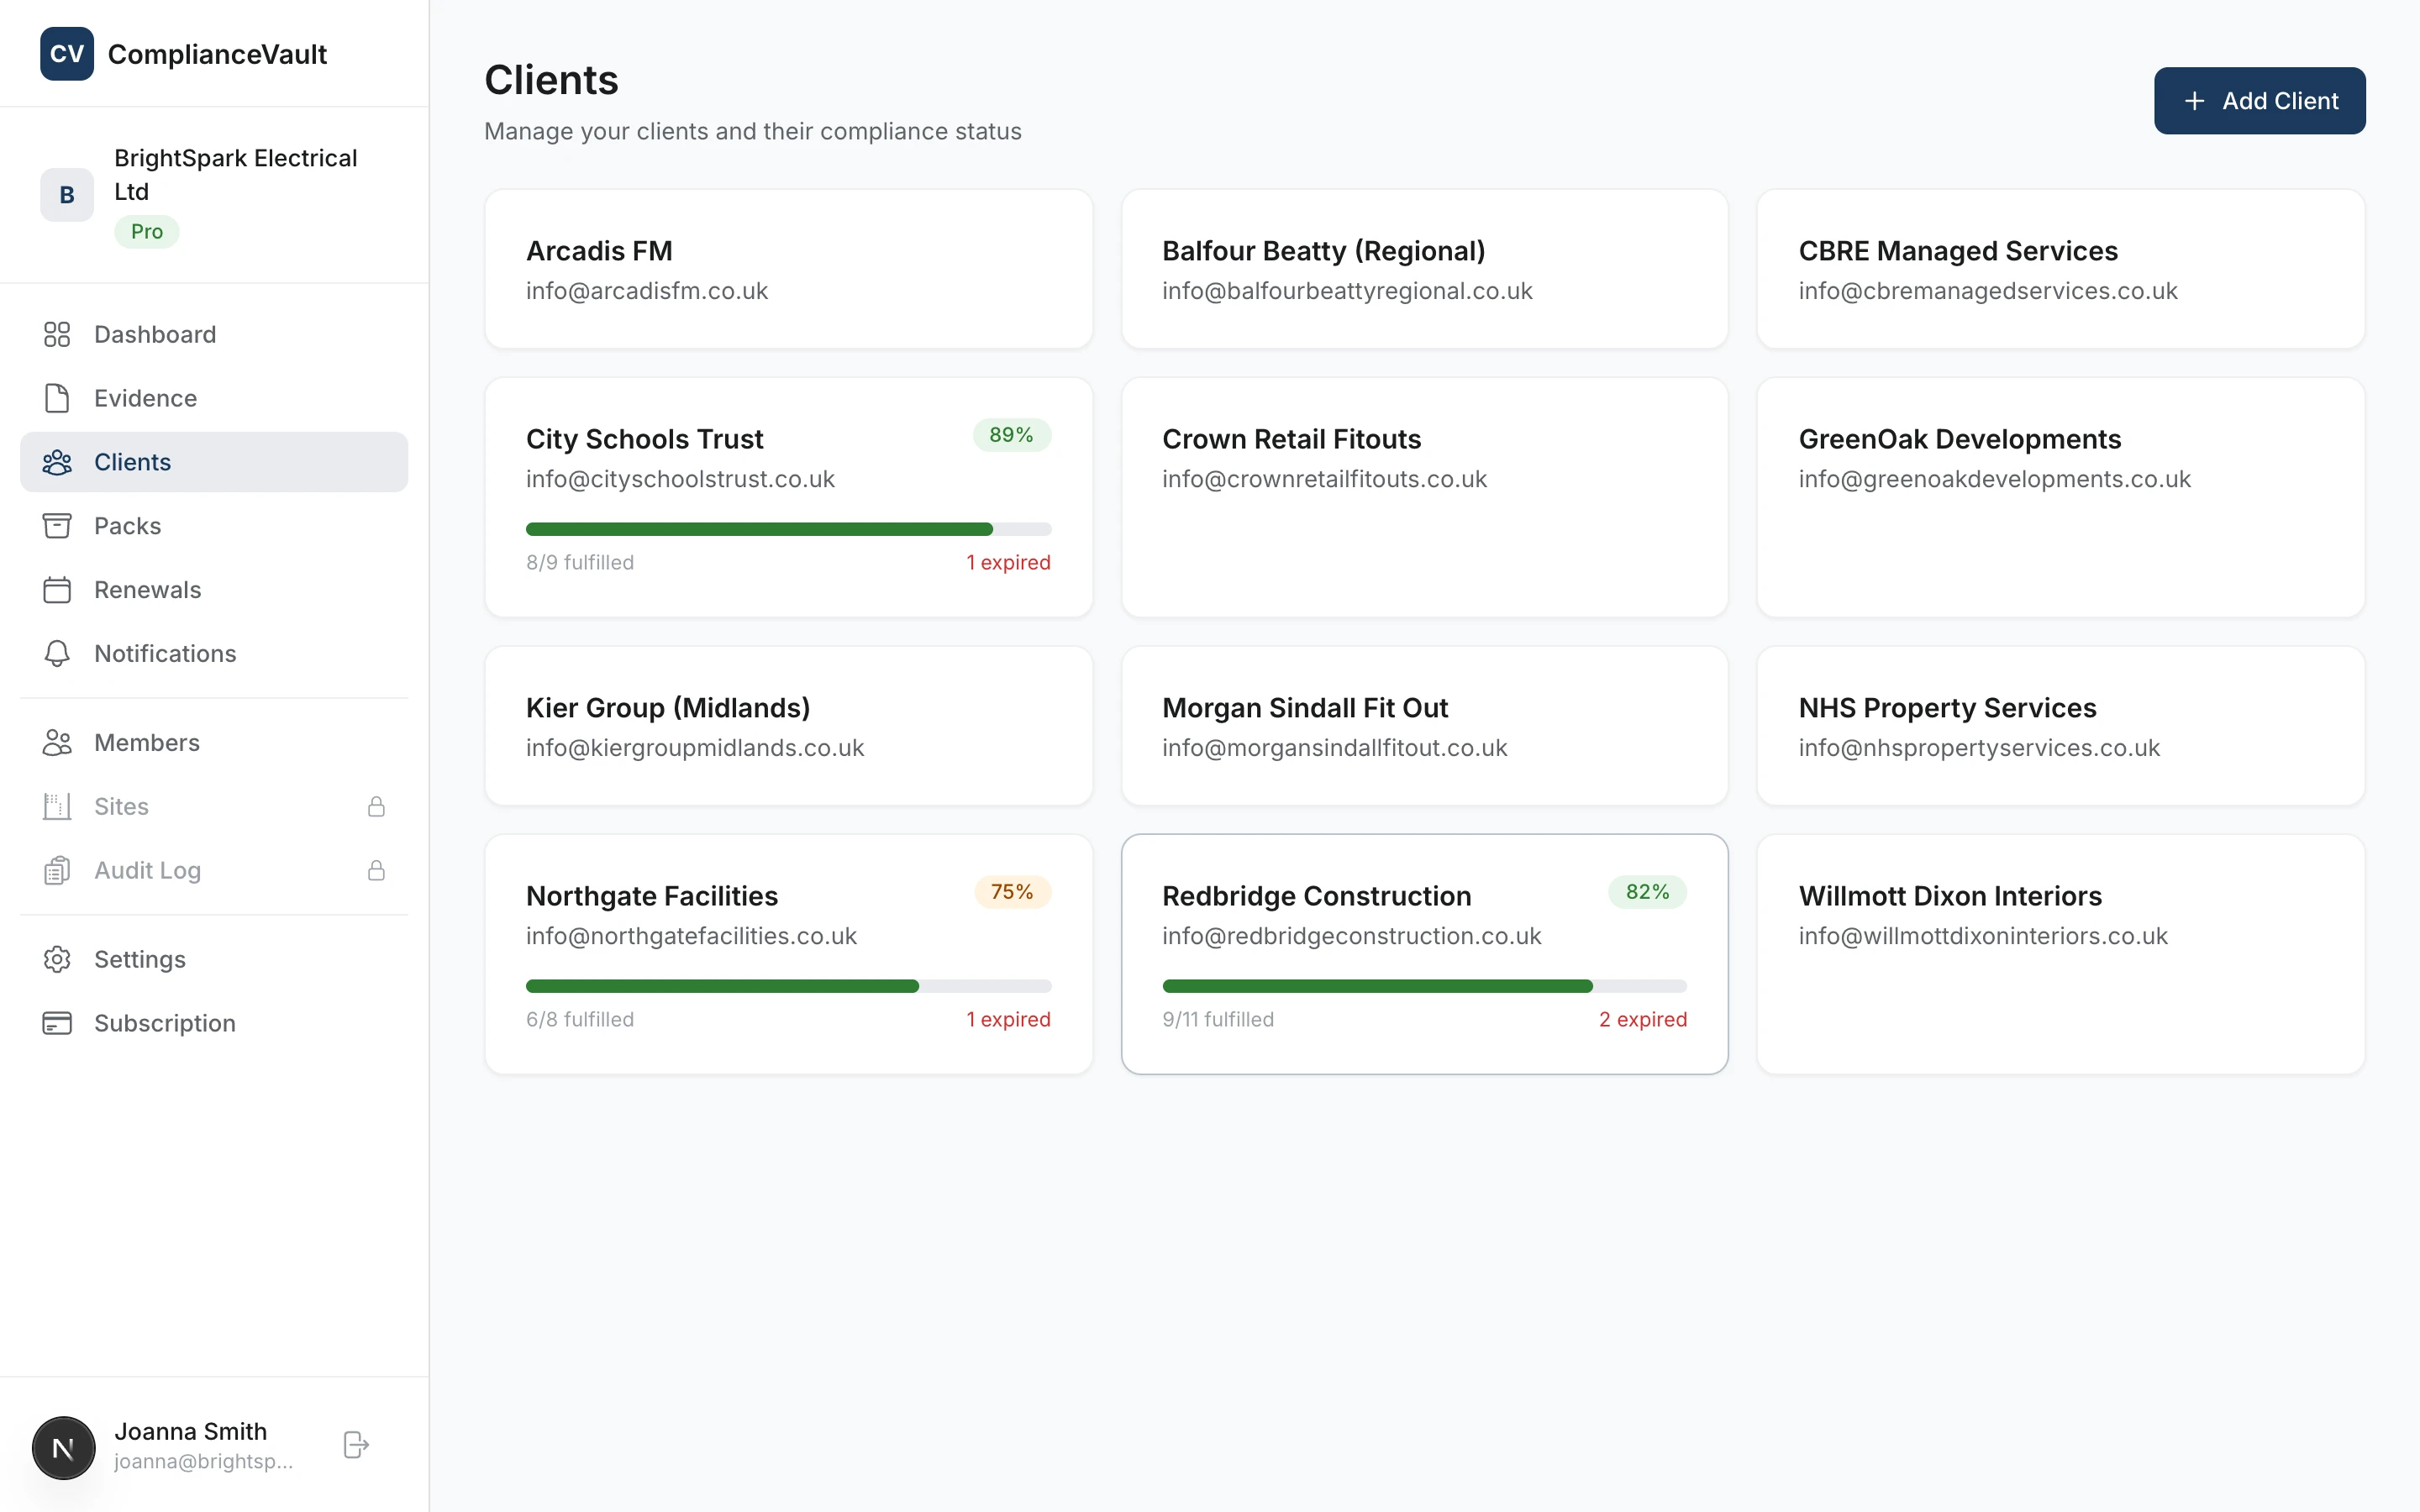2420x1512 pixels.
Task: Open the Crown Retail Fitouts client card
Action: (x=1424, y=497)
